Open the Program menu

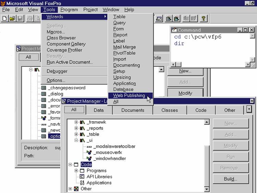69,10
